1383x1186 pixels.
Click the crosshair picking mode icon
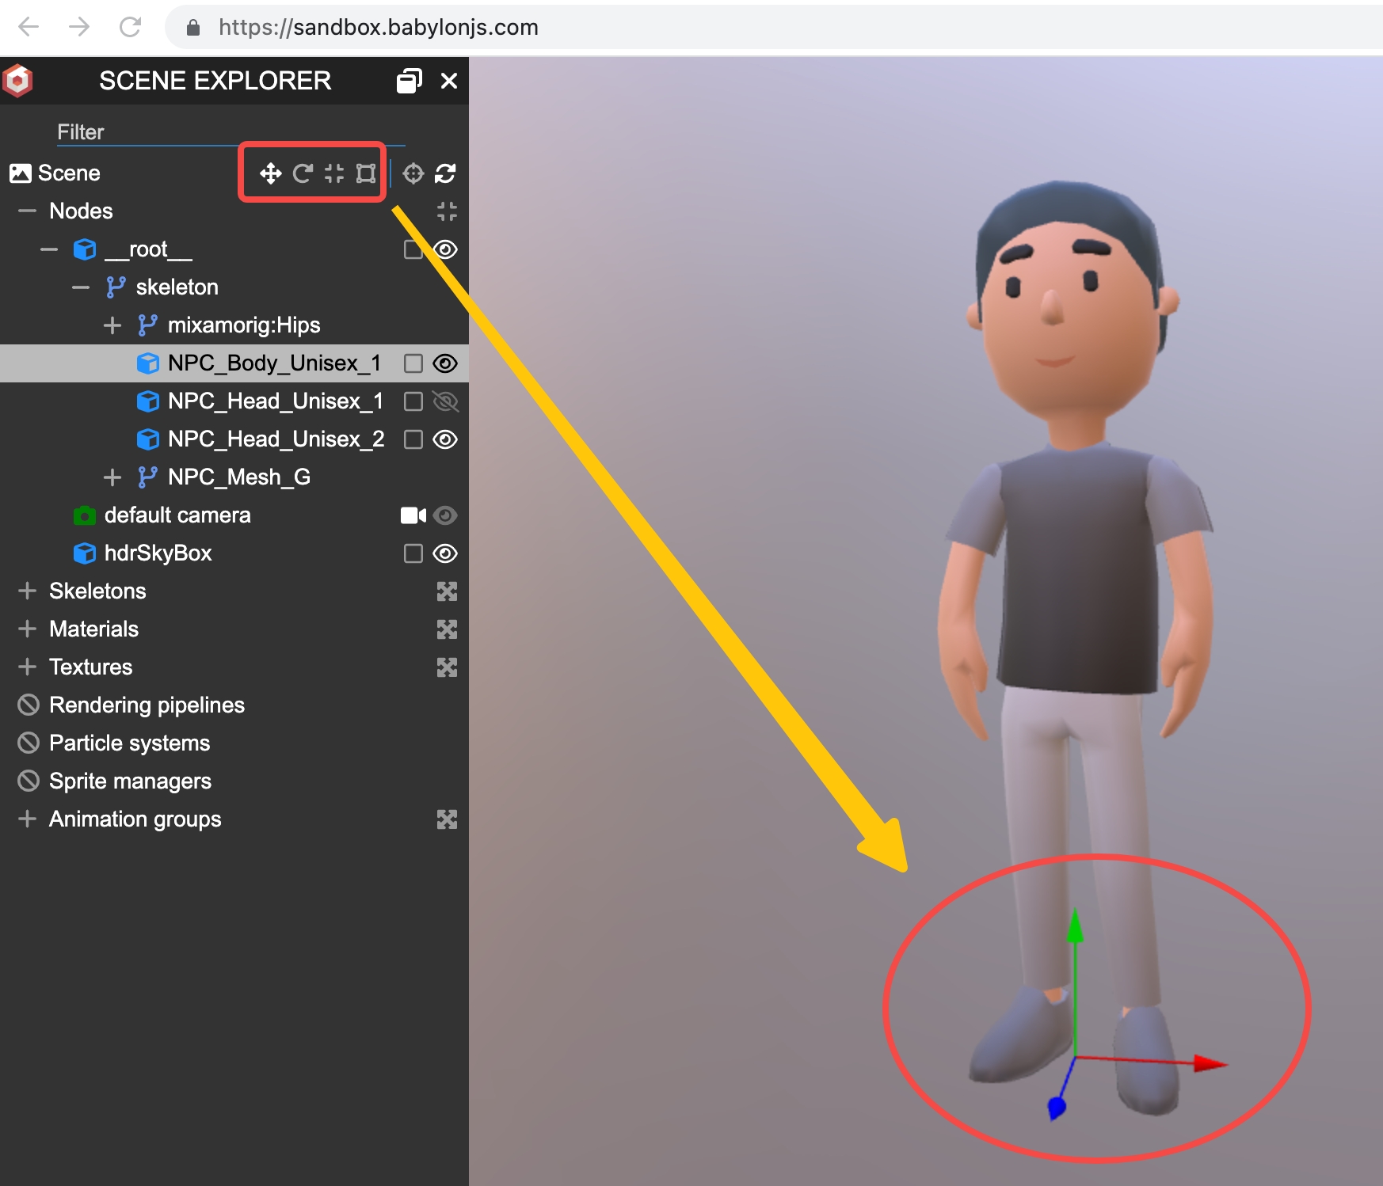click(x=413, y=173)
